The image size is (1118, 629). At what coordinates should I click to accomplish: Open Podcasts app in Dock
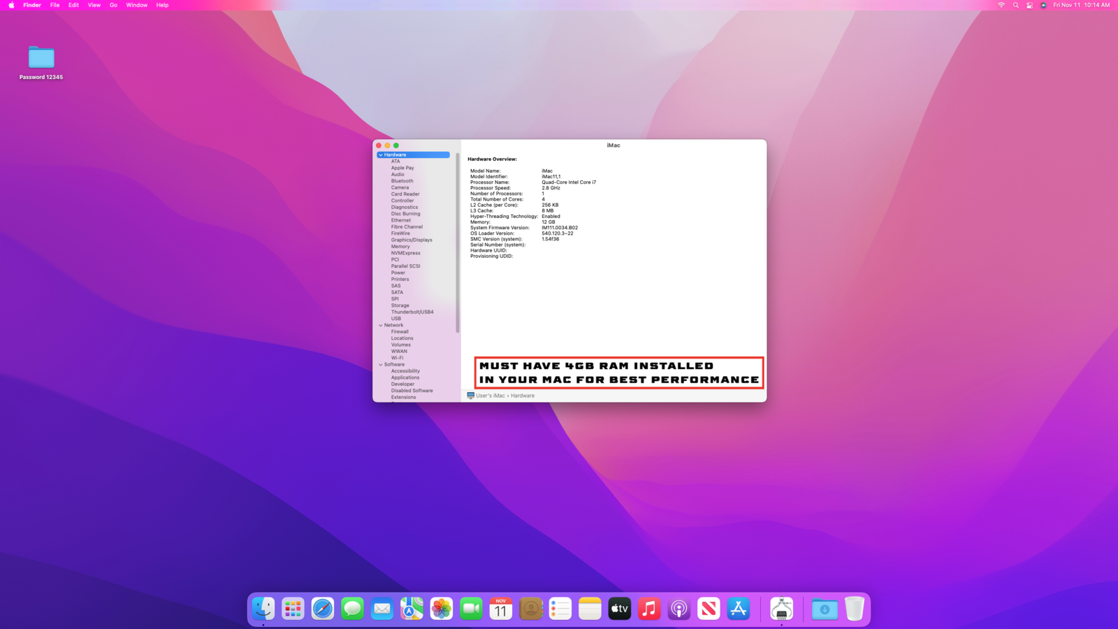click(679, 609)
